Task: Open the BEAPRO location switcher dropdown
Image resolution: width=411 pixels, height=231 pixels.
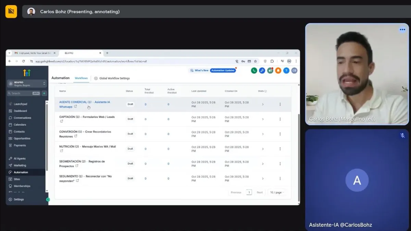Action: click(x=27, y=84)
